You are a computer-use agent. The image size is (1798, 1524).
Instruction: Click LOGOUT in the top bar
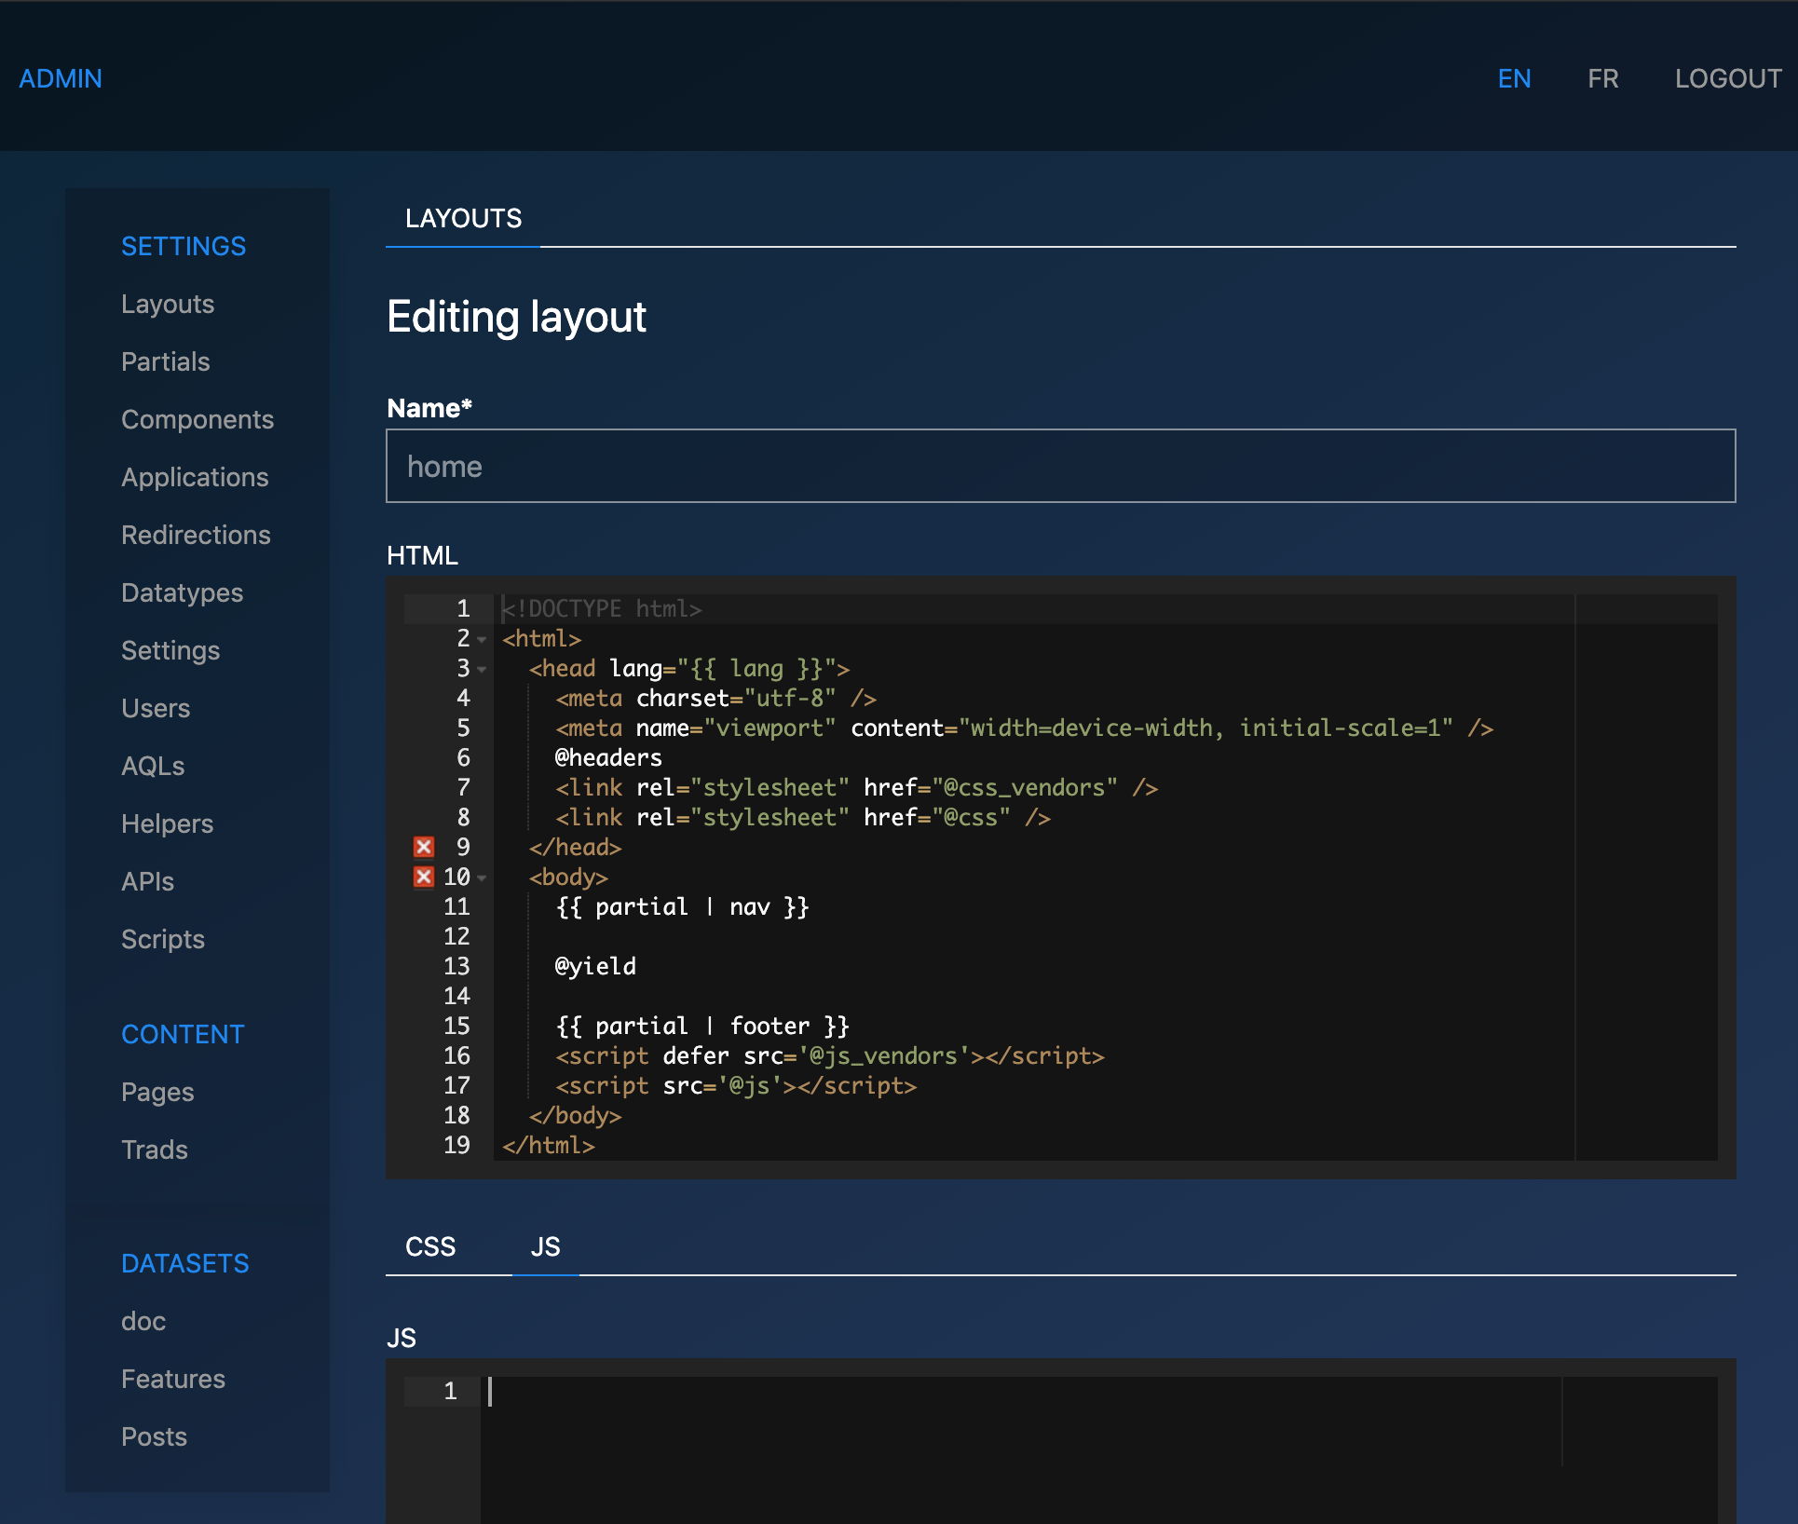click(1728, 78)
